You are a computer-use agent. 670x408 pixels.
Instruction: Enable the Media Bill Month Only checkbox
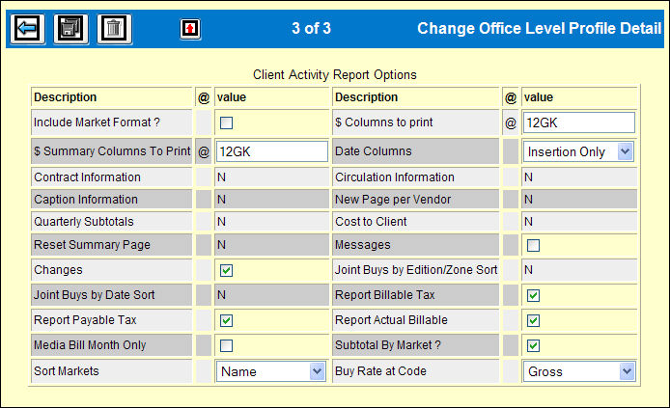pos(227,345)
